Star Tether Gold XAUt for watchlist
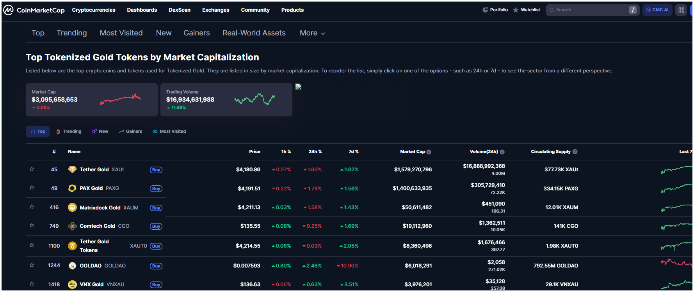This screenshot has width=694, height=292. [32, 169]
